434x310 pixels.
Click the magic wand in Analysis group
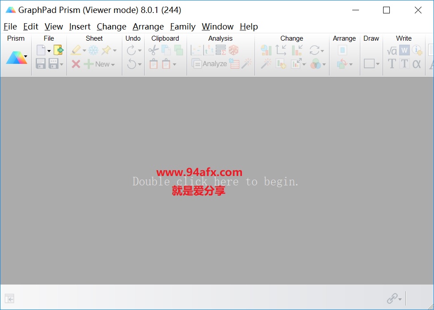[x=246, y=64]
